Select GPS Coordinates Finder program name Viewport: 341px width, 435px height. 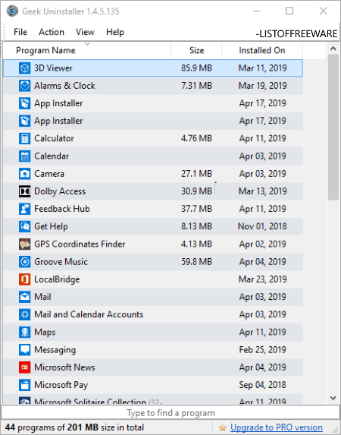[x=80, y=244]
